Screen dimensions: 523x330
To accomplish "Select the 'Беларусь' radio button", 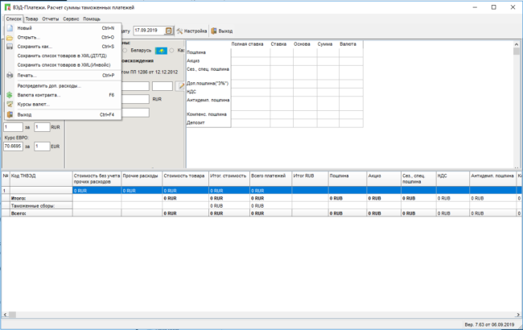I will tap(125, 50).
